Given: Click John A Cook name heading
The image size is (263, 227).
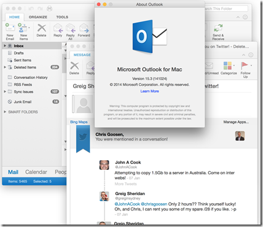Looking at the screenshot, I should click(128, 163).
